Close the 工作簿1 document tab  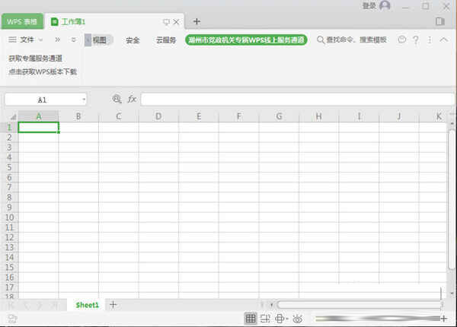pos(176,22)
